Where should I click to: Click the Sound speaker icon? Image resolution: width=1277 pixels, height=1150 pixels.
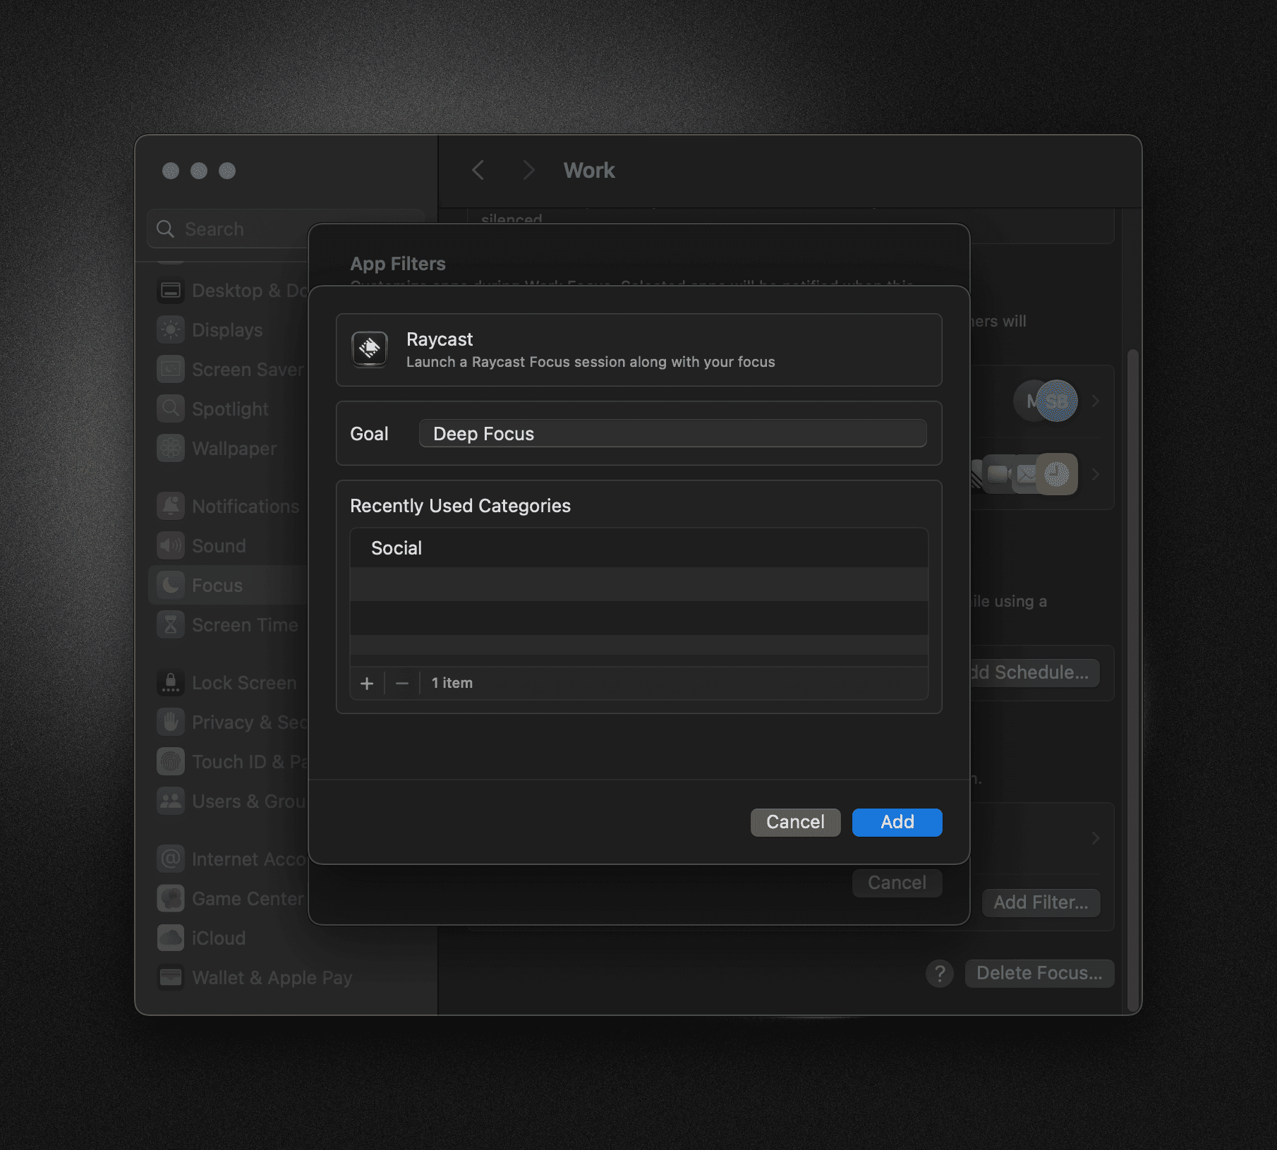pyautogui.click(x=170, y=545)
